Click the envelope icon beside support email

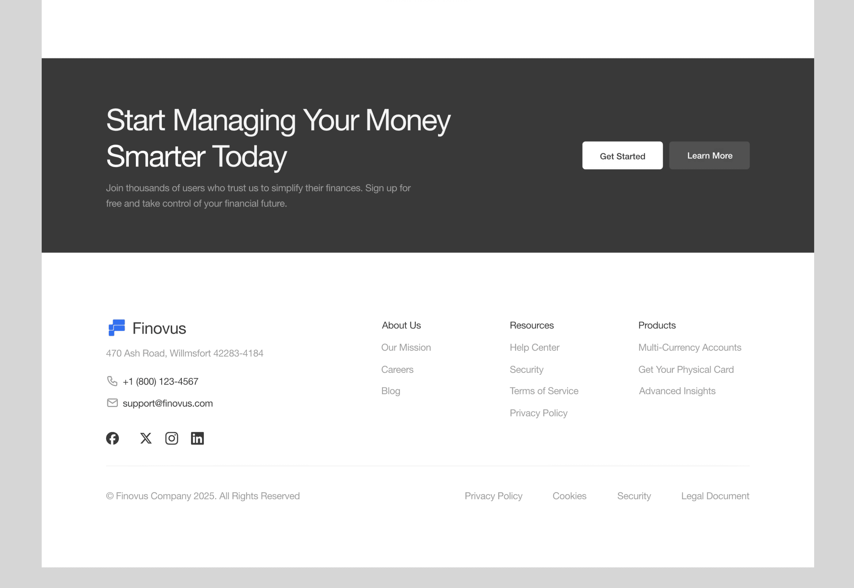tap(112, 403)
